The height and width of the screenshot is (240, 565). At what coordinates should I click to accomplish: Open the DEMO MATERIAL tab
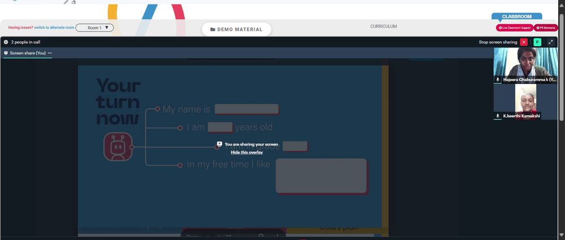pyautogui.click(x=236, y=29)
